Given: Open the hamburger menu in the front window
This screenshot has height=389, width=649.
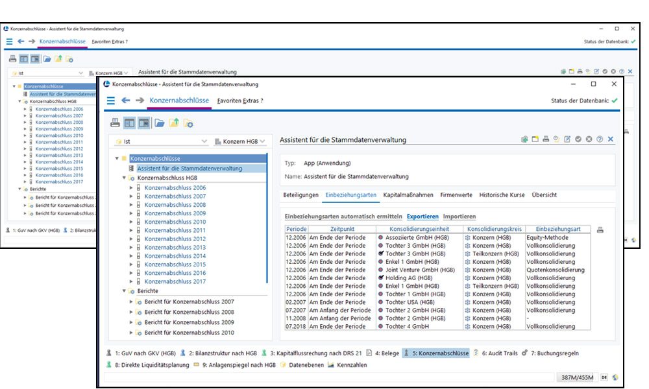Looking at the screenshot, I should pos(110,100).
